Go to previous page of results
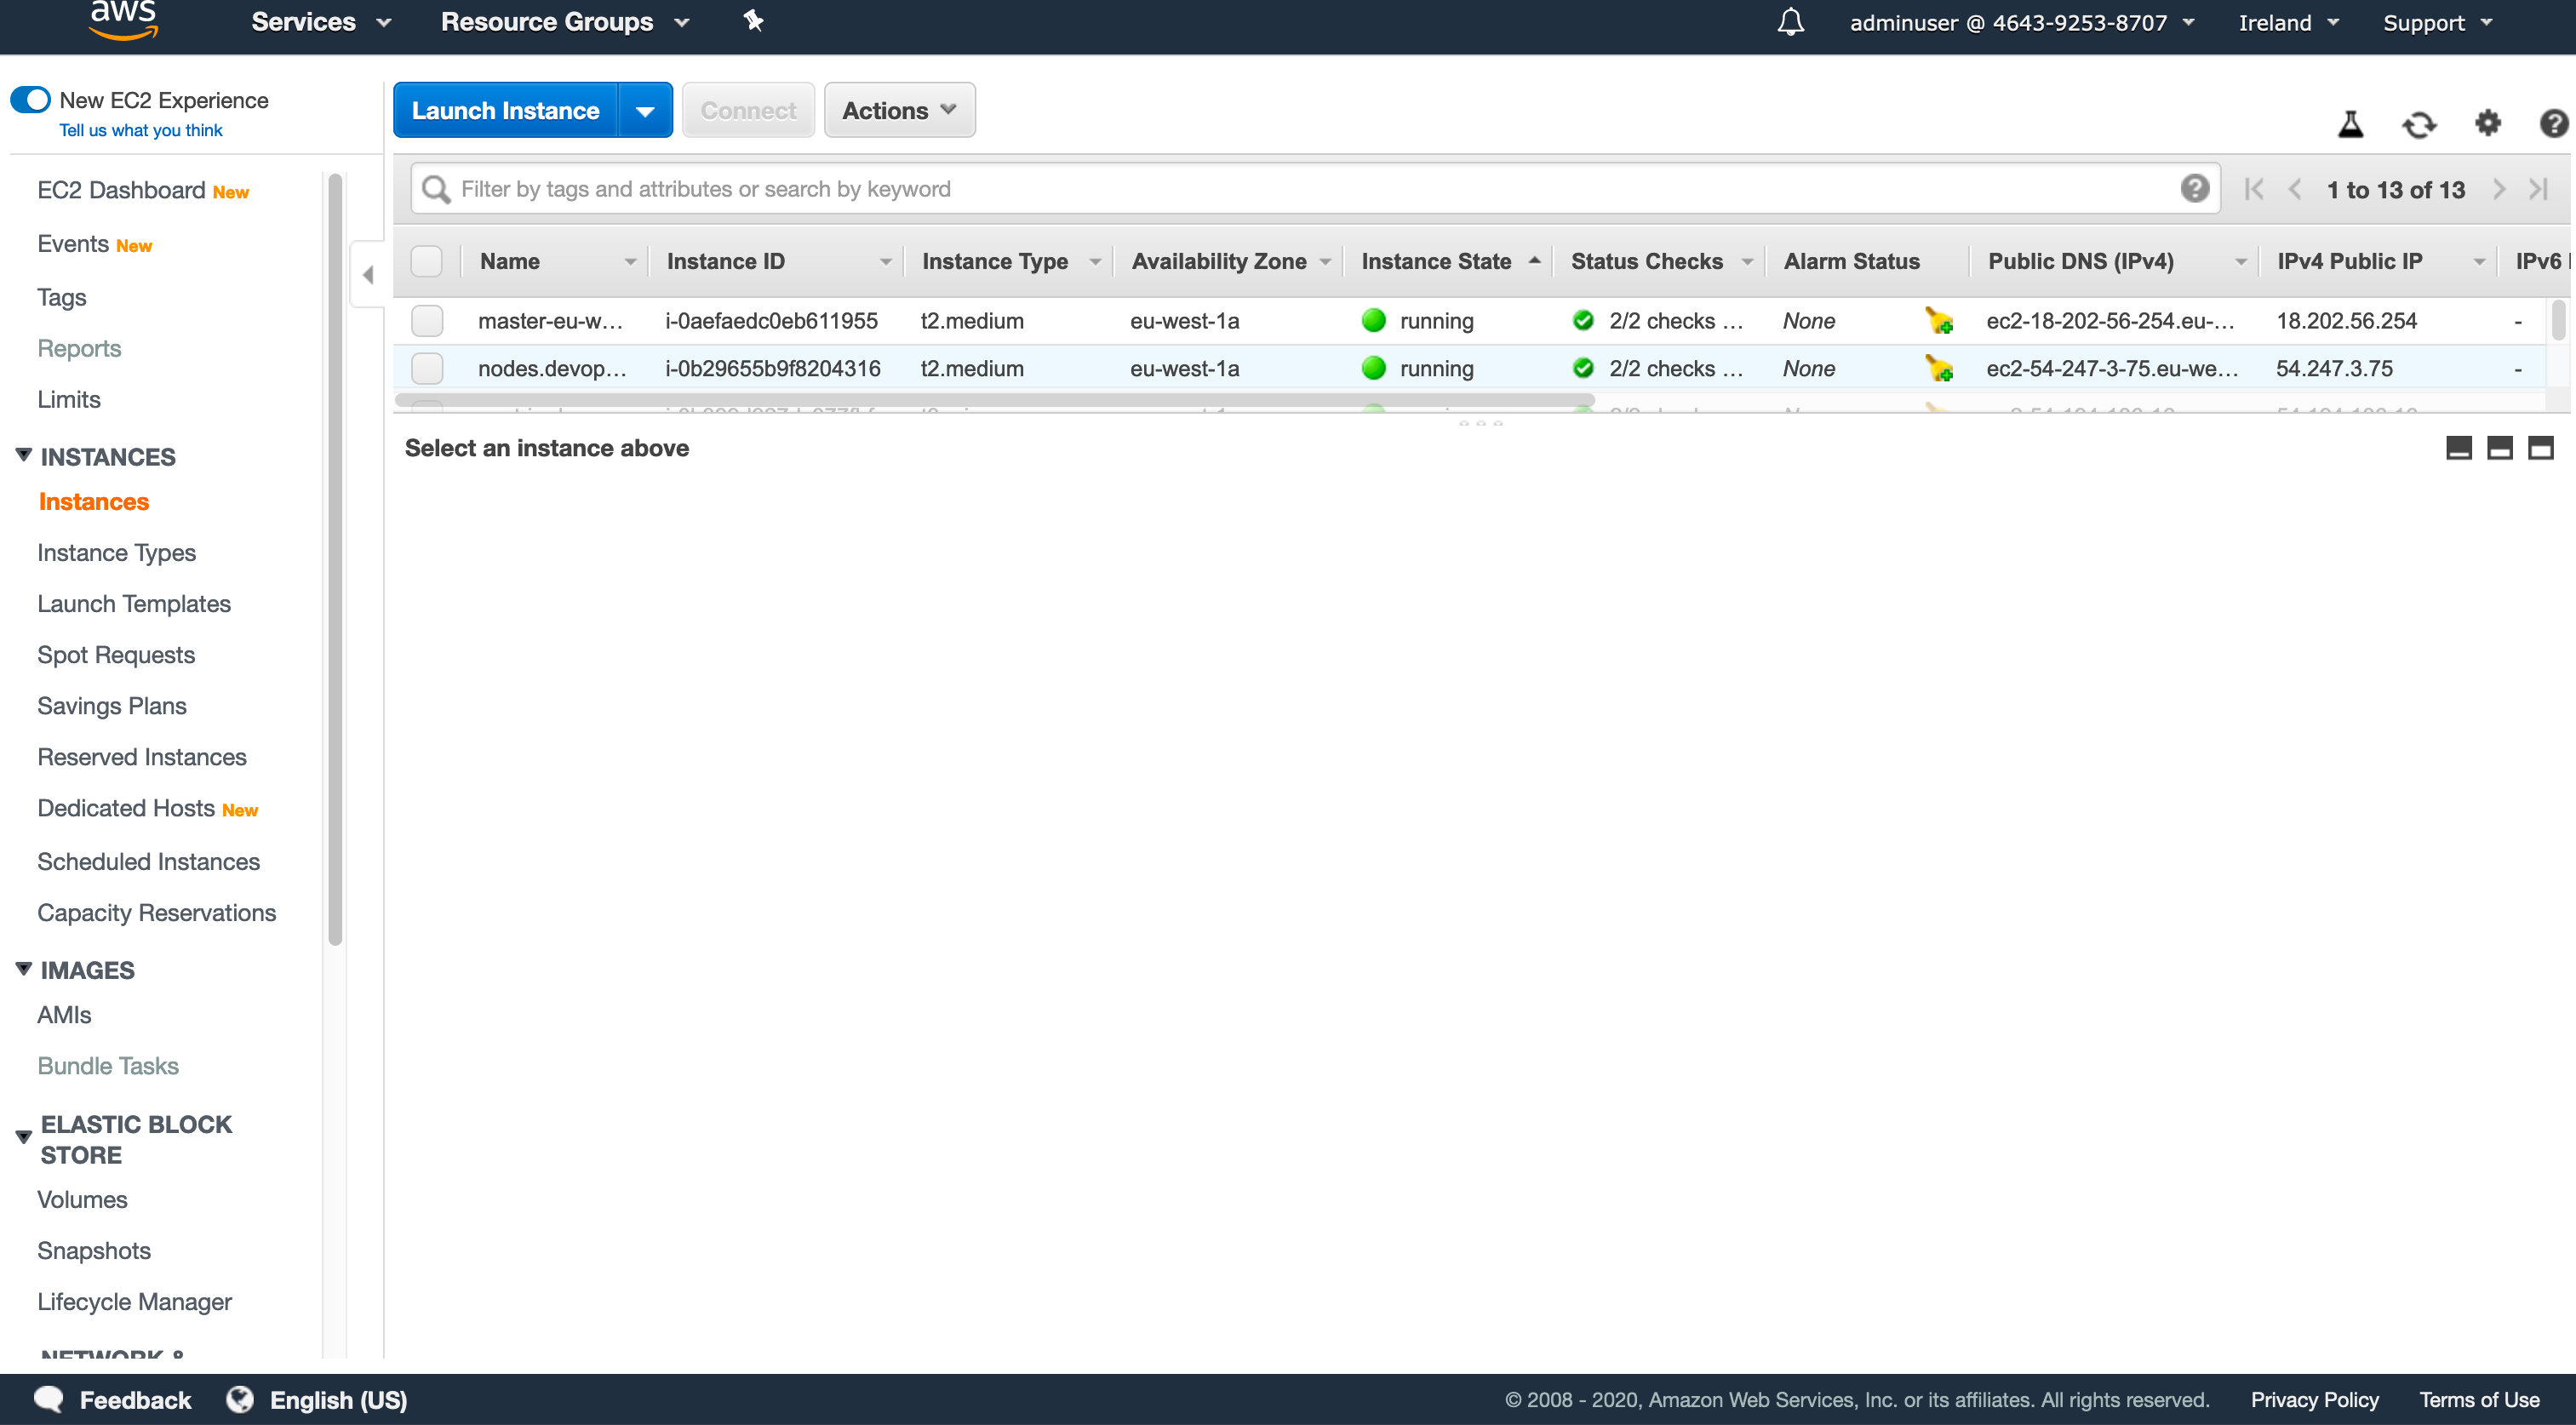2576x1425 pixels. pyautogui.click(x=2295, y=189)
